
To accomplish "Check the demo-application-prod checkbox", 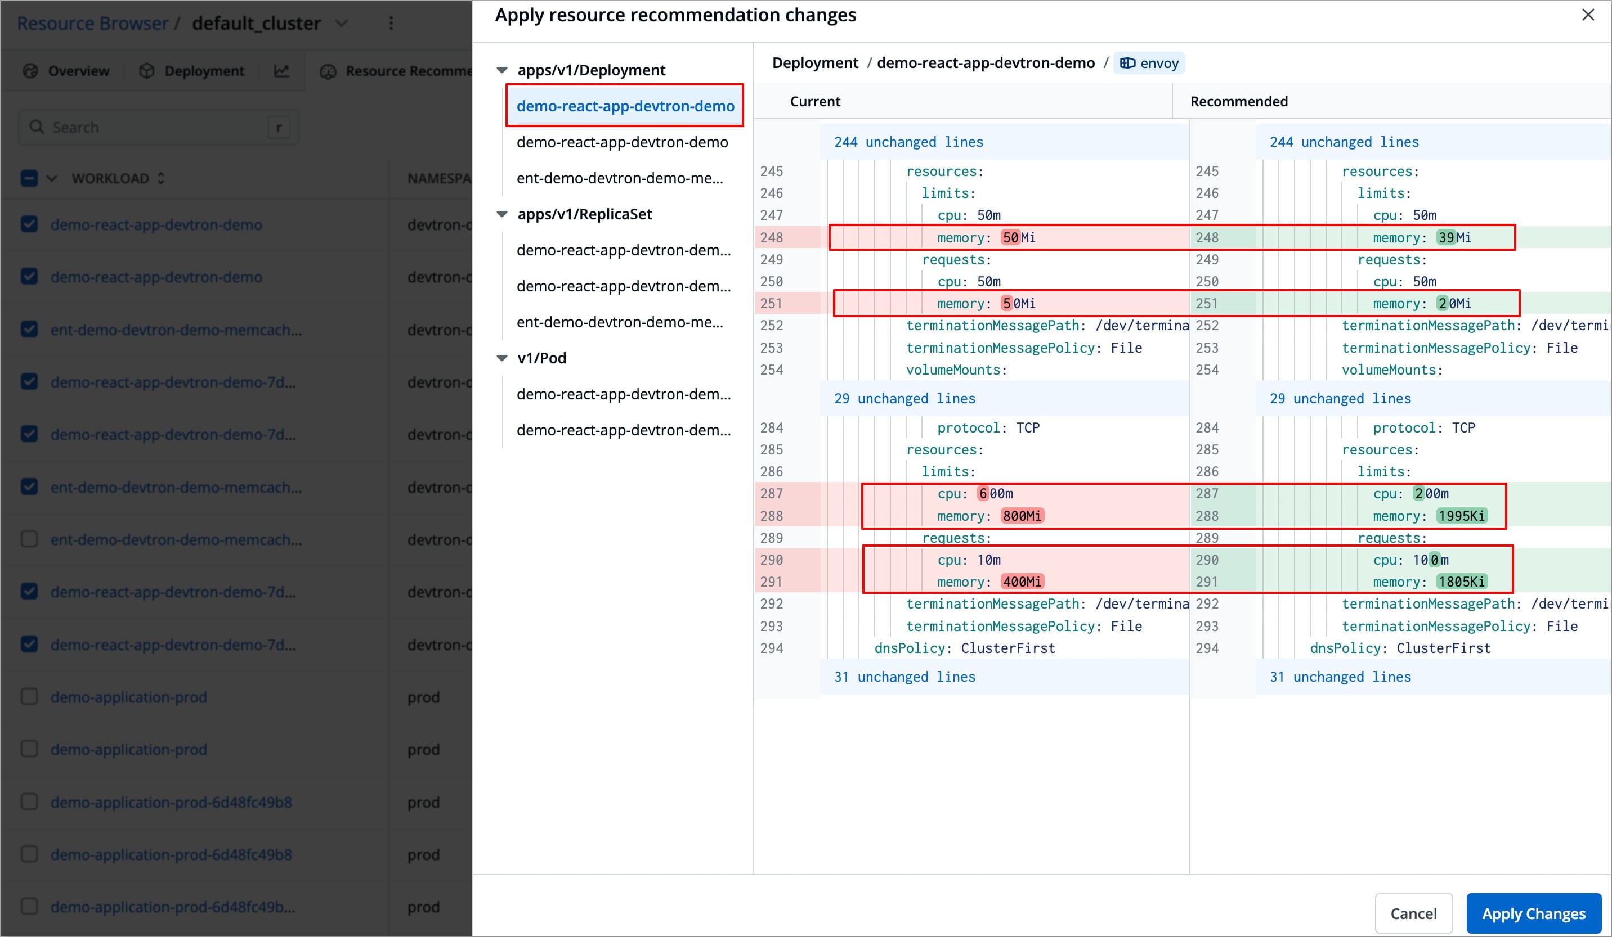I will click(x=29, y=697).
